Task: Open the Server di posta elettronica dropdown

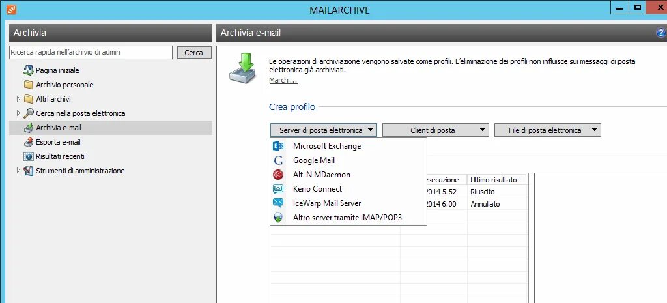Action: 324,130
